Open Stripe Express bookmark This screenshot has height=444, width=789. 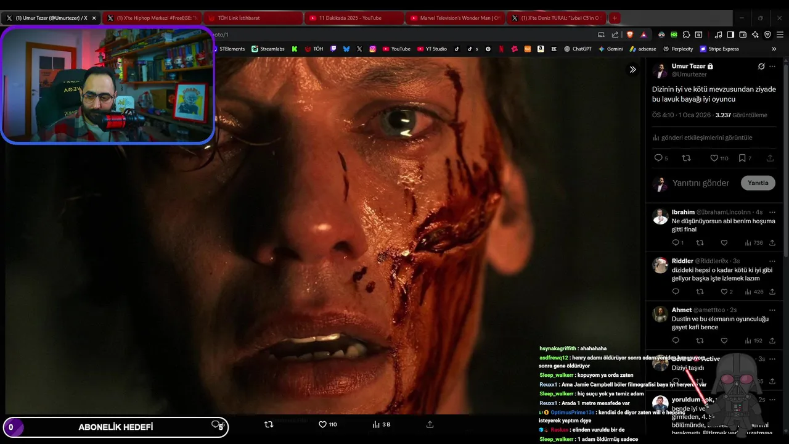[x=719, y=49]
